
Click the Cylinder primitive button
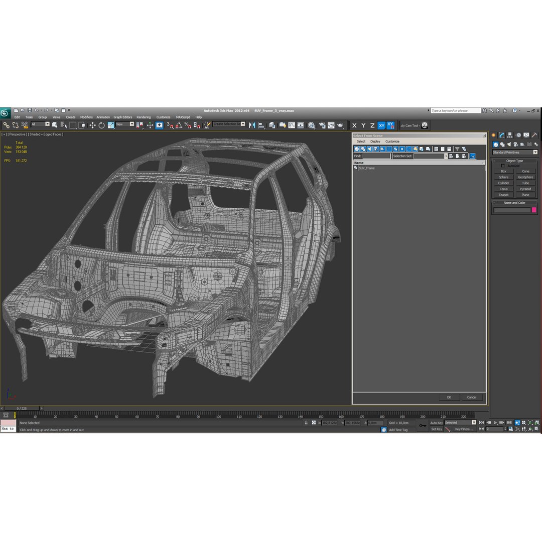[504, 183]
